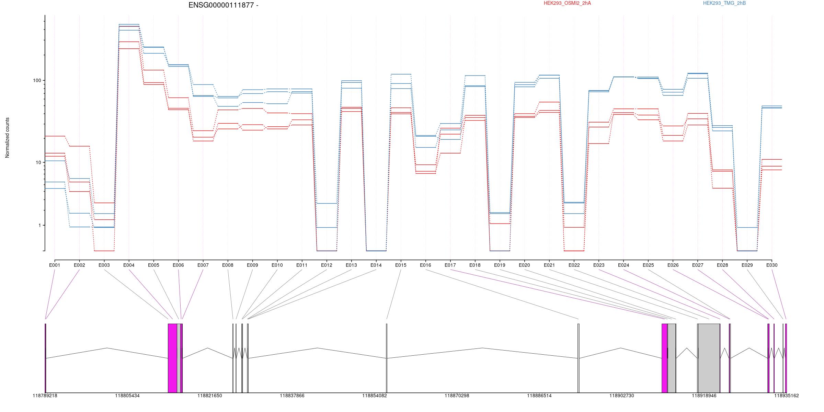The image size is (824, 412).
Task: Click exon label E022
Action: coord(574,265)
